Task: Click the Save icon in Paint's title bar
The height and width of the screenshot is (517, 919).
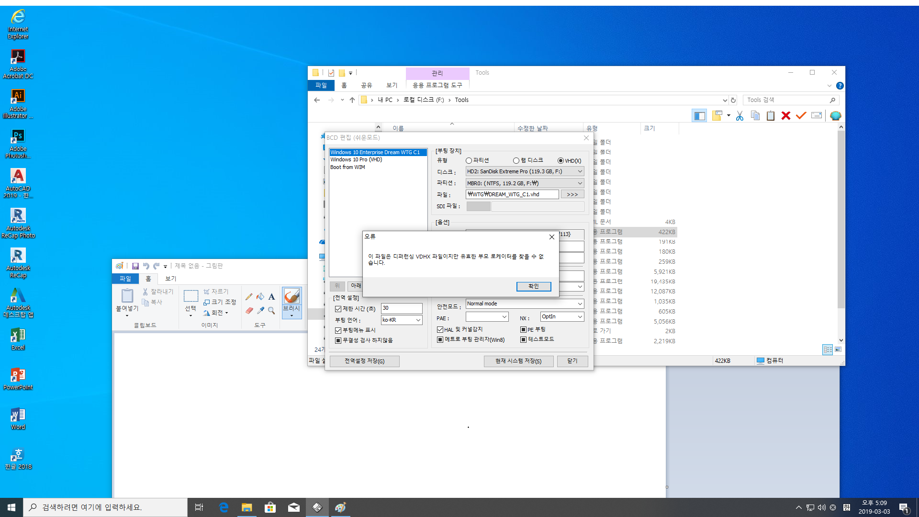Action: click(x=135, y=266)
